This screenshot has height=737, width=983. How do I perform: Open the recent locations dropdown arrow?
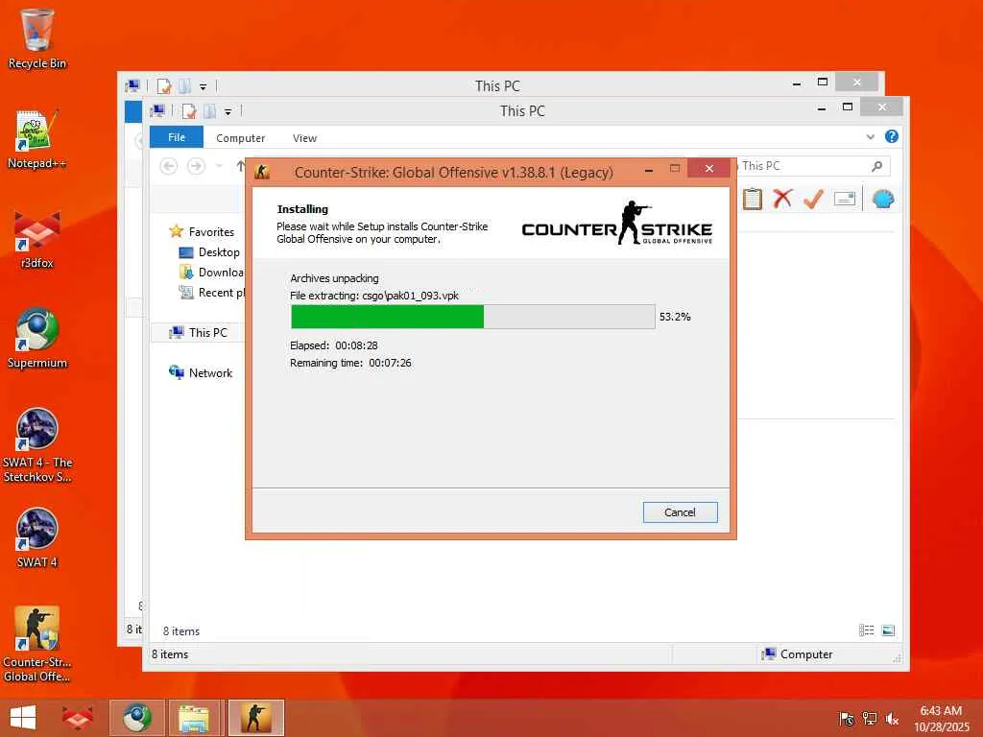(x=219, y=166)
